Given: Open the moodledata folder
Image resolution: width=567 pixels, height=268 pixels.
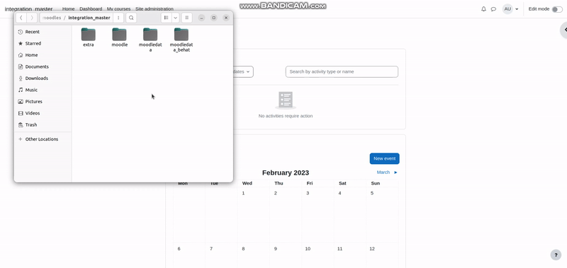Looking at the screenshot, I should [150, 40].
